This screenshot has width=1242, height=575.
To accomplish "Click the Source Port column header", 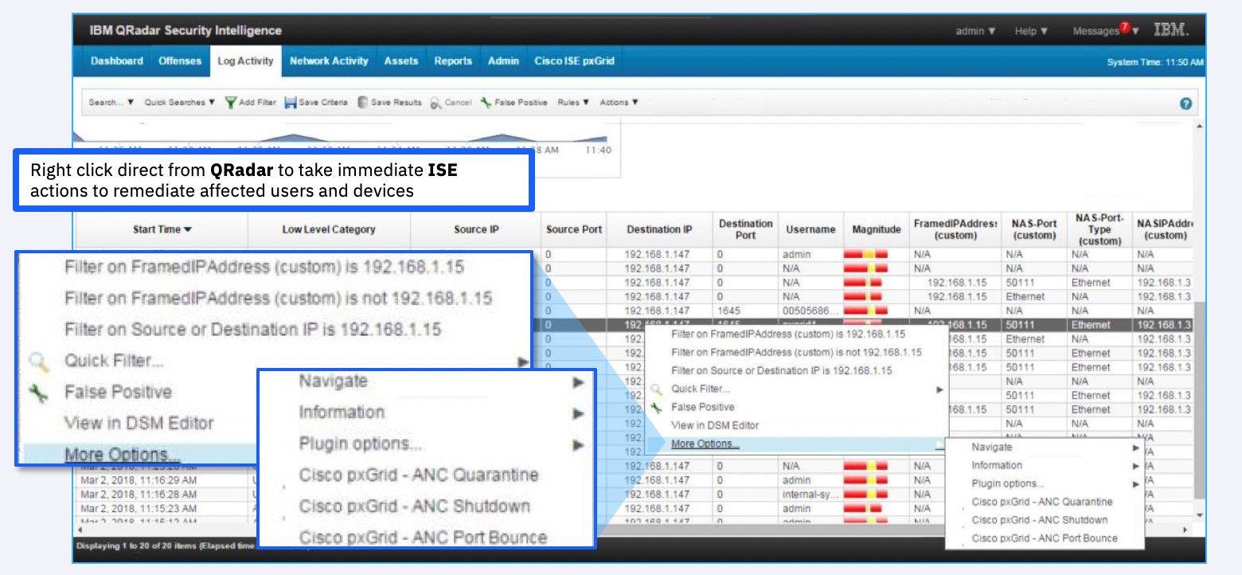I will click(x=574, y=229).
